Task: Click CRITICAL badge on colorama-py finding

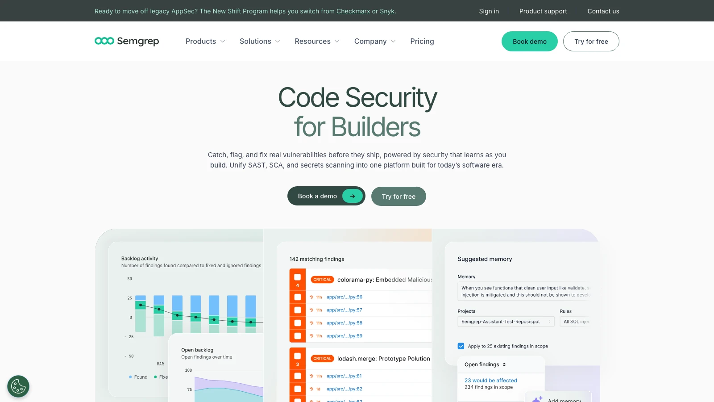Action: click(322, 280)
